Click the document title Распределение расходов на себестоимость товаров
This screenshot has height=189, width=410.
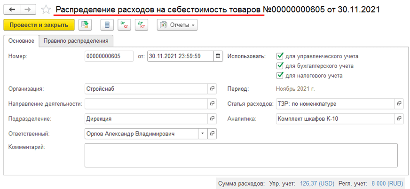coord(158,10)
